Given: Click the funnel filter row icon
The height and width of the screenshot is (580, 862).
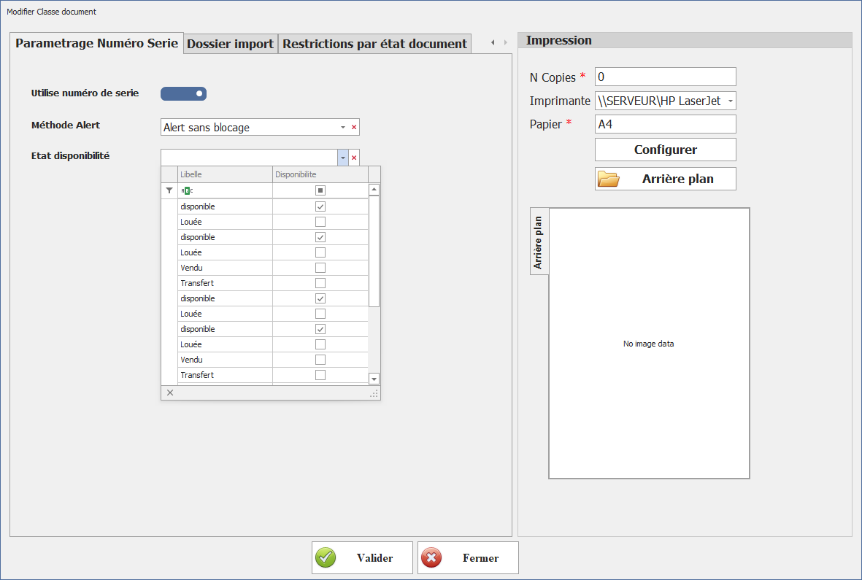Looking at the screenshot, I should (169, 190).
